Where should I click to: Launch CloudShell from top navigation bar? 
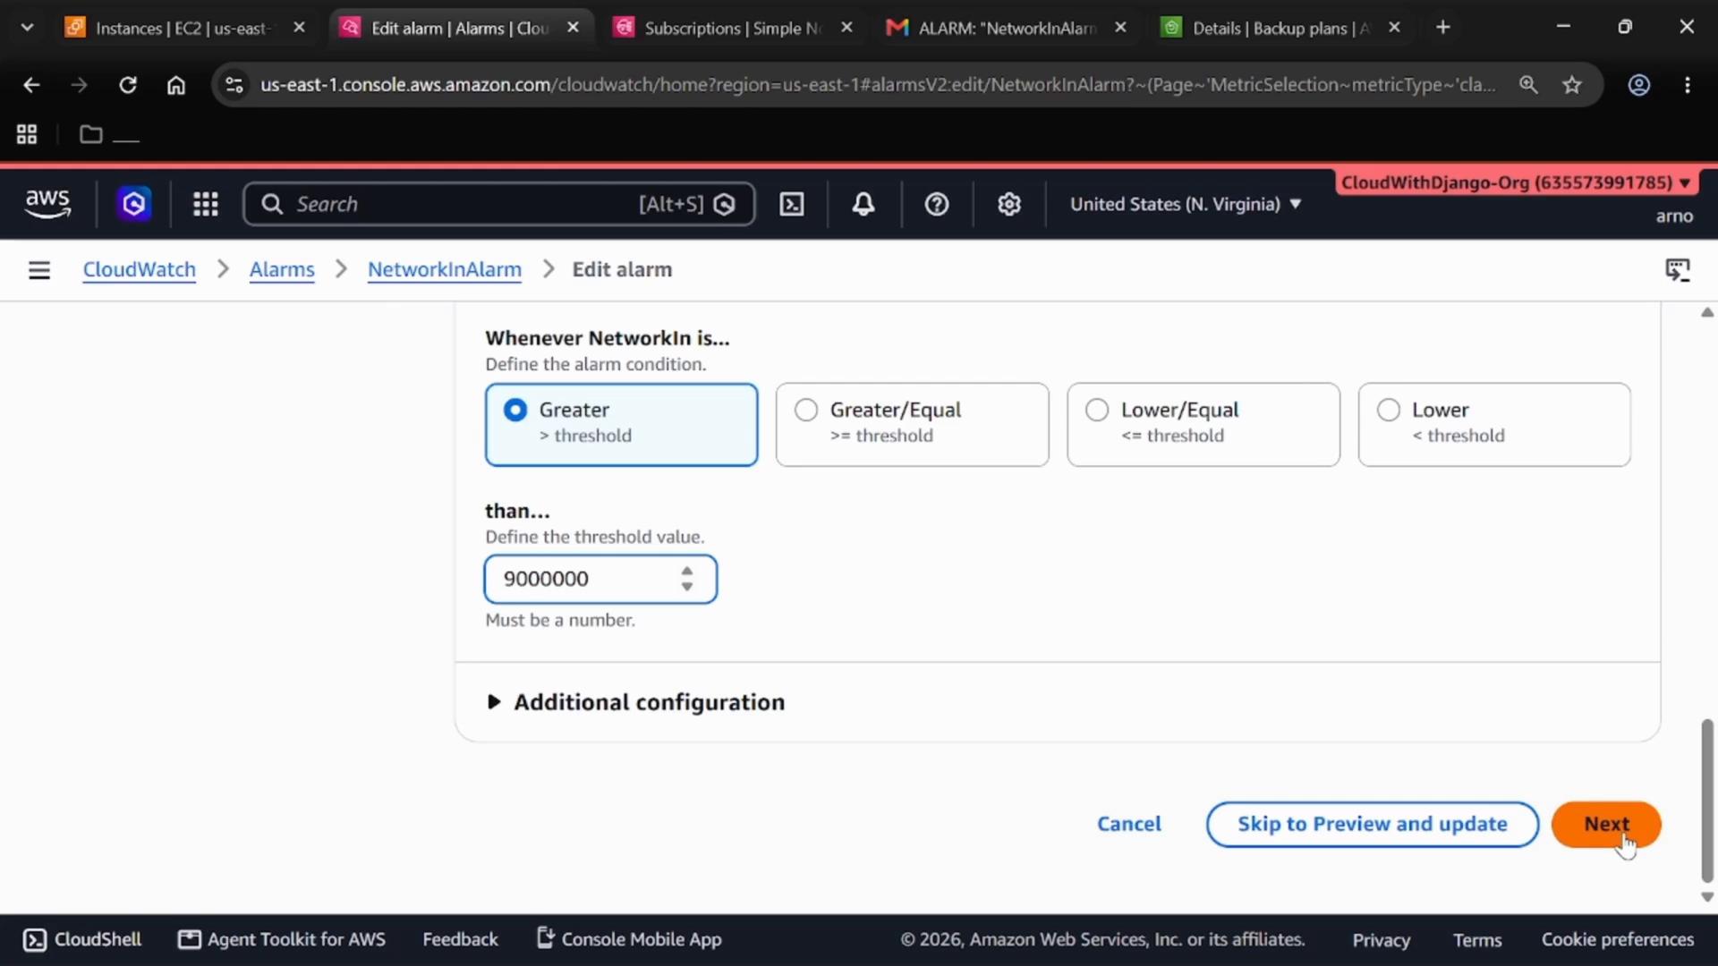pyautogui.click(x=792, y=204)
